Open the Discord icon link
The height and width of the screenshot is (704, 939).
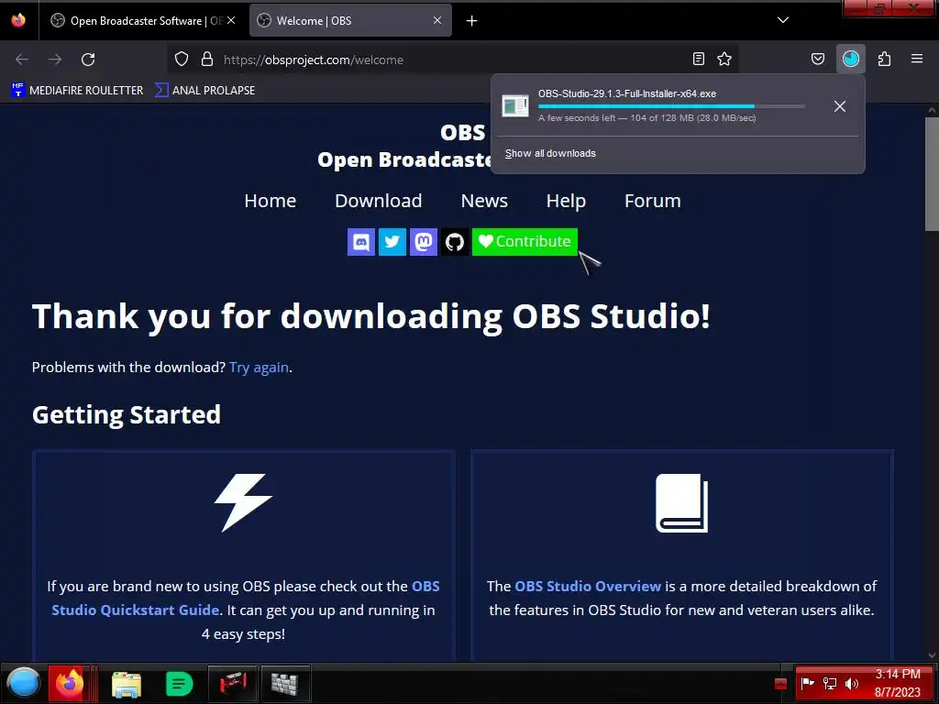[361, 242]
